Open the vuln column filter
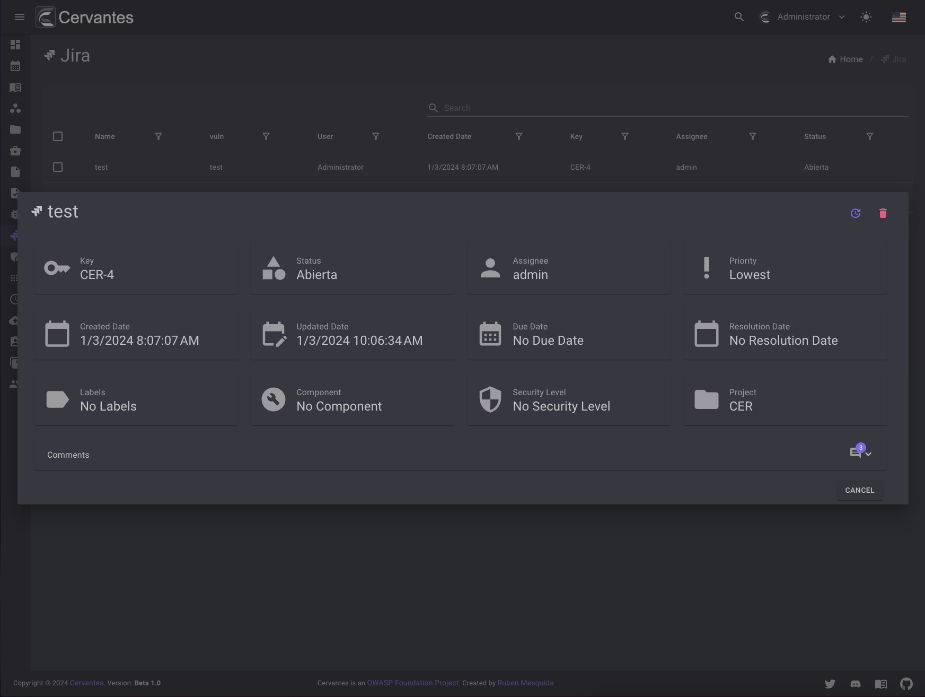 (x=266, y=136)
